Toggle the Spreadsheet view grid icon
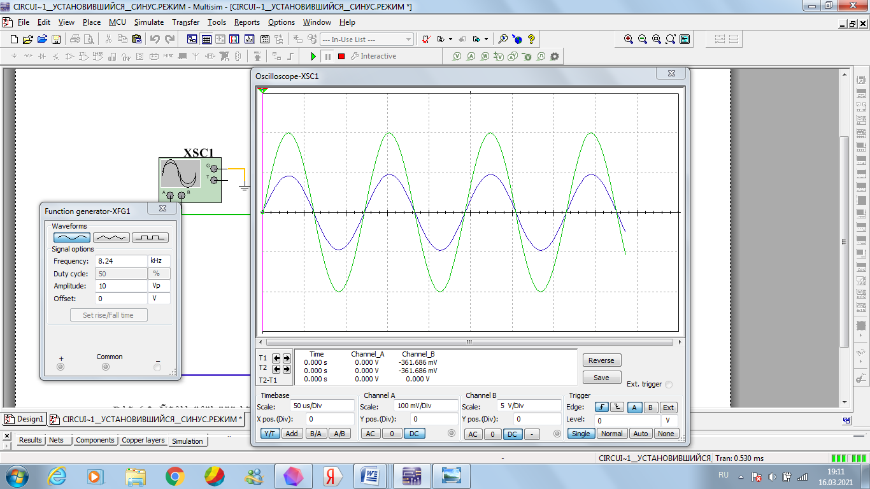Image resolution: width=870 pixels, height=489 pixels. [x=206, y=39]
